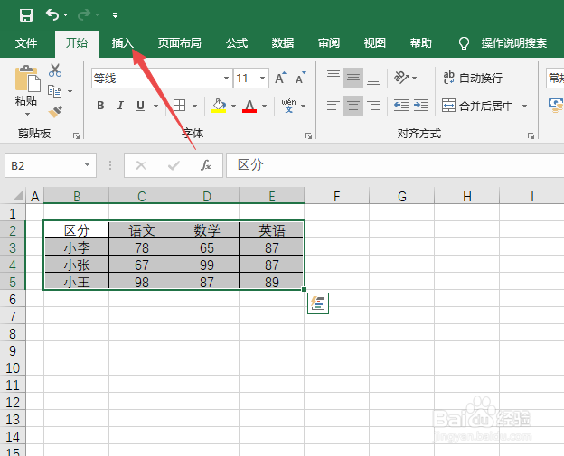The width and height of the screenshot is (564, 456).
Task: Click the Redo arrow icon
Action: coord(84,14)
